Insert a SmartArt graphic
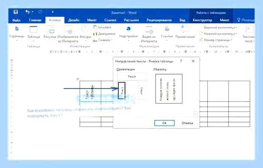263x168 pixels. pos(102,27)
